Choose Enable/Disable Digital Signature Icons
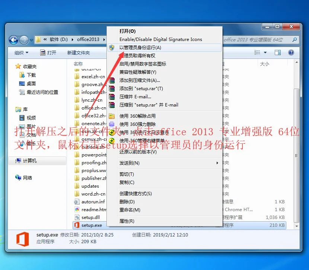Image resolution: width=309 pixels, height=270 pixels. (165, 39)
